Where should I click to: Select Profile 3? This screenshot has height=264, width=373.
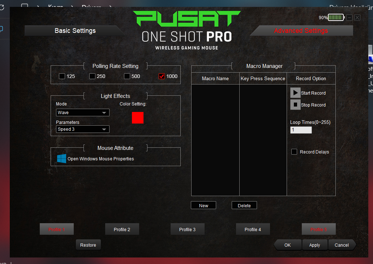point(188,229)
